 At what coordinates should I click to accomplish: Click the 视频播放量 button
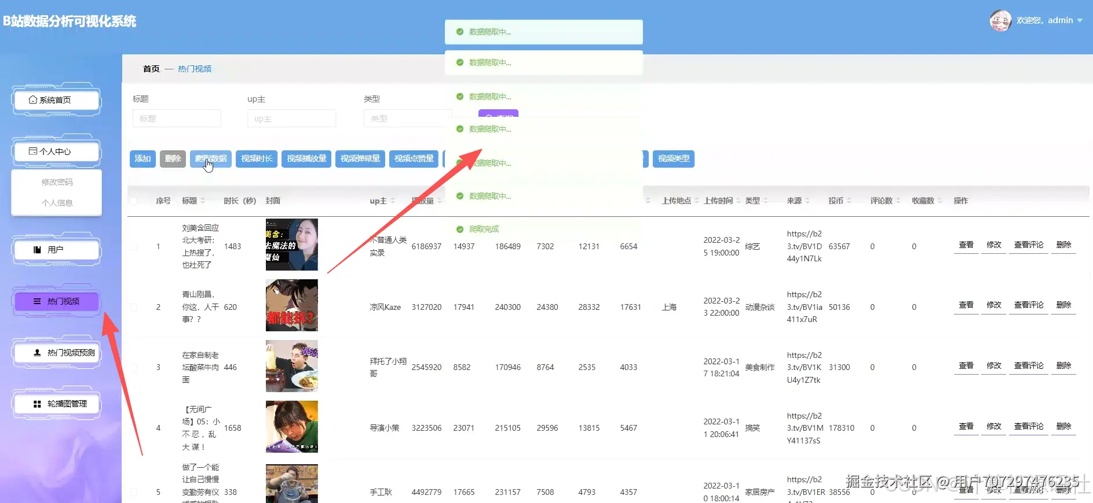[306, 158]
